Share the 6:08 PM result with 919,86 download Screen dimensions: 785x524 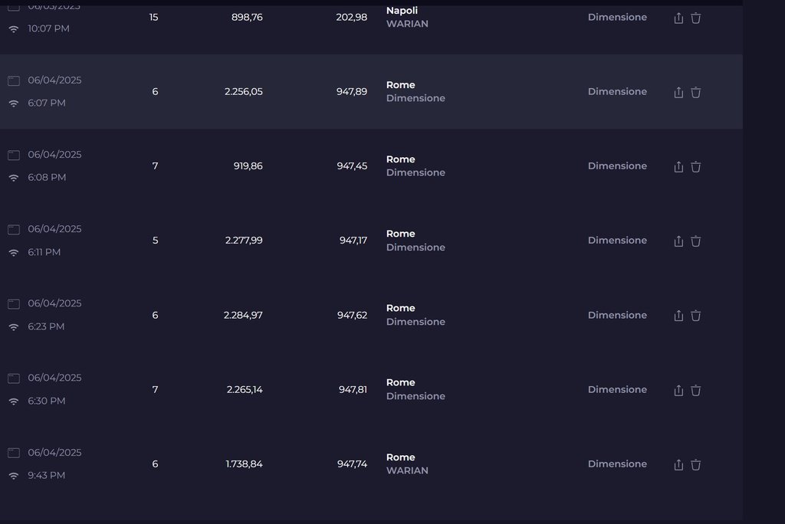tap(678, 166)
